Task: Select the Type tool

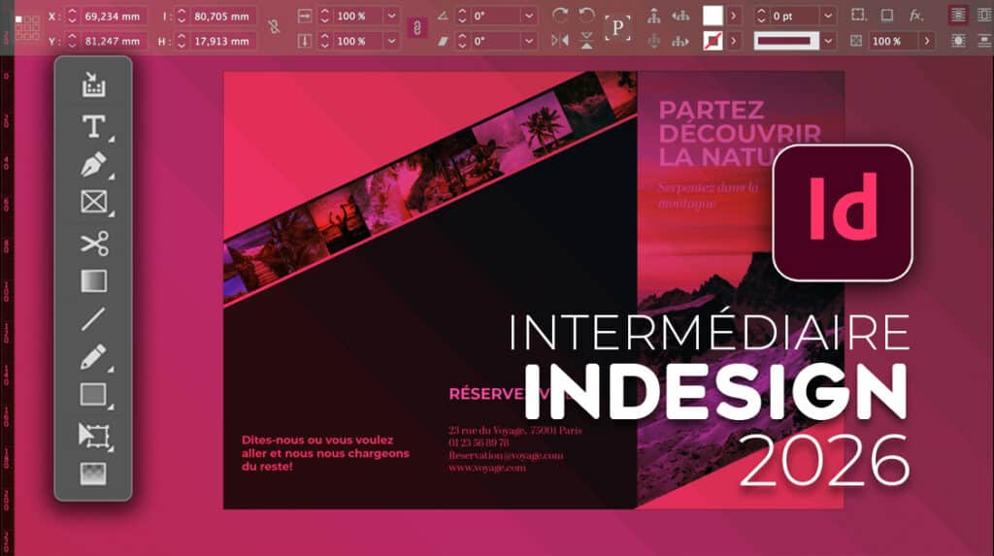Action: tap(94, 127)
